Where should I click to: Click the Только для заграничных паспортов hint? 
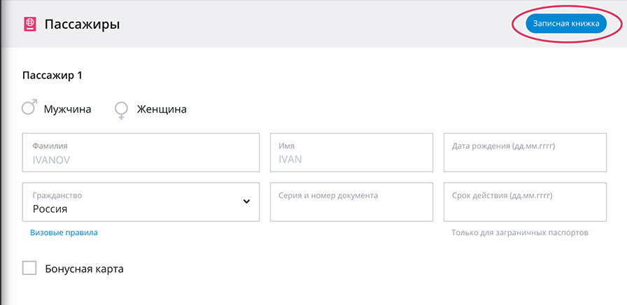coord(520,233)
